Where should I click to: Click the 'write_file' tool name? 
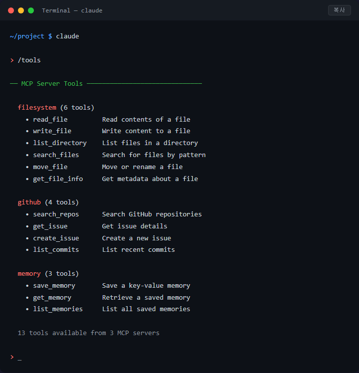click(52, 131)
